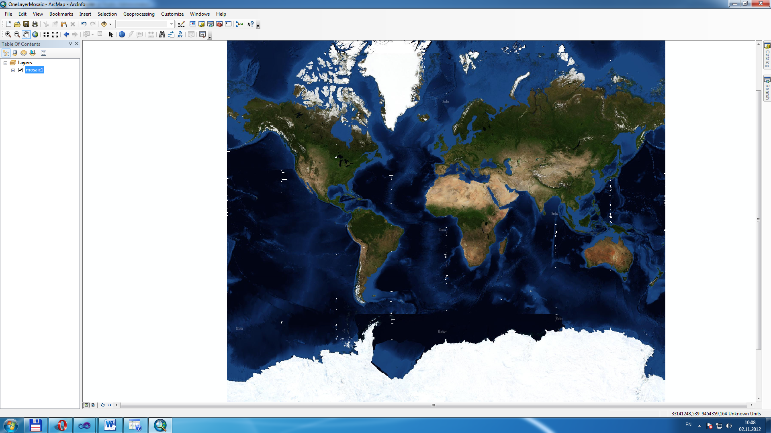
Task: Choose the Select Elements arrow tool
Action: (x=111, y=35)
